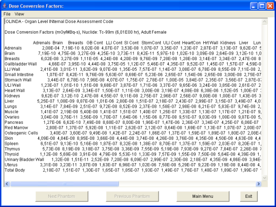Click the OLINDA title text line
The image size is (276, 207).
(59, 21)
